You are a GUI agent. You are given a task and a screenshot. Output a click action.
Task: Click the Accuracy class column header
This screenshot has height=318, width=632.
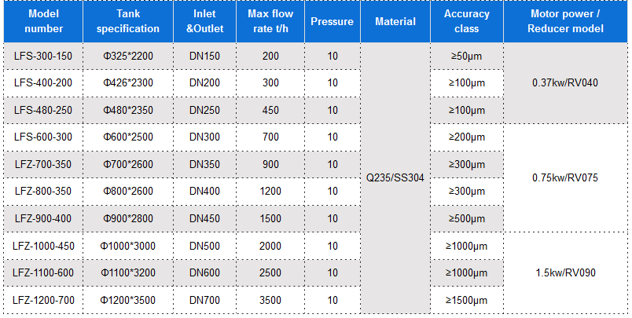[x=466, y=21]
